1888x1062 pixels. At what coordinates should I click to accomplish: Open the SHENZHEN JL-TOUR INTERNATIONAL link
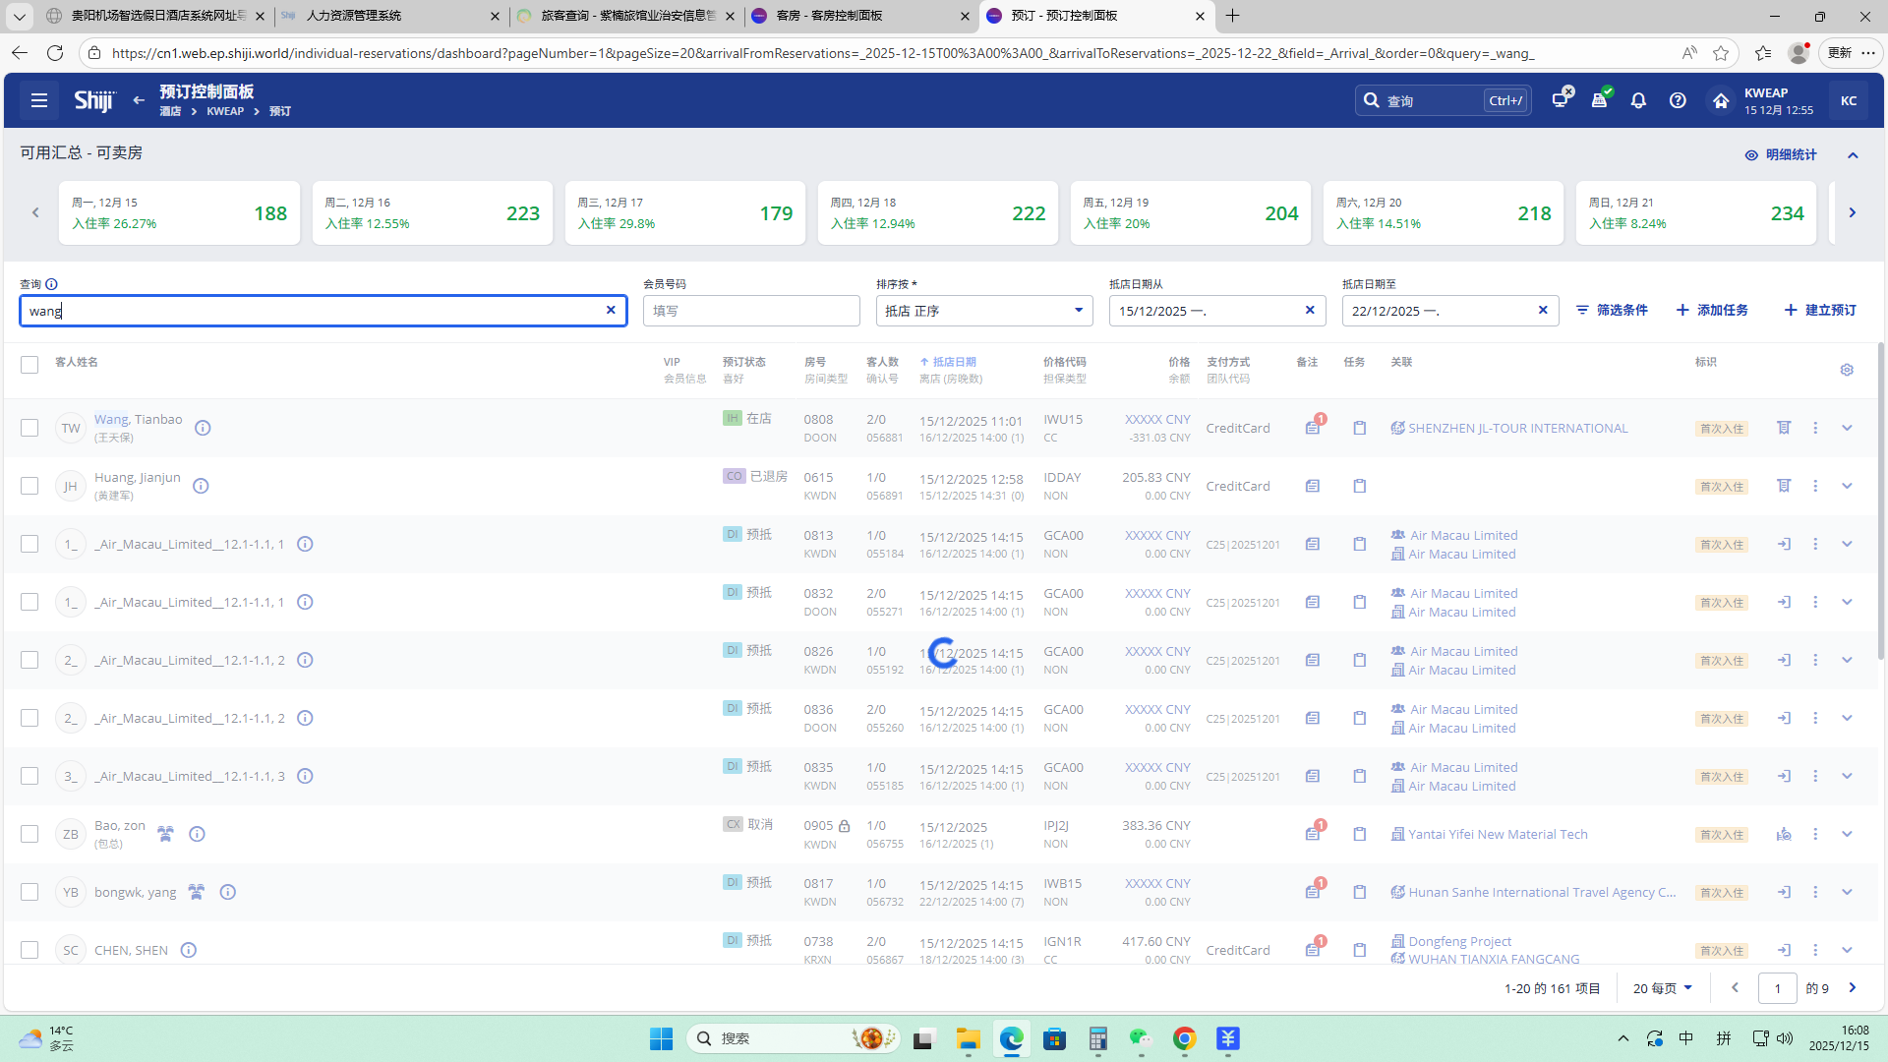1517,428
